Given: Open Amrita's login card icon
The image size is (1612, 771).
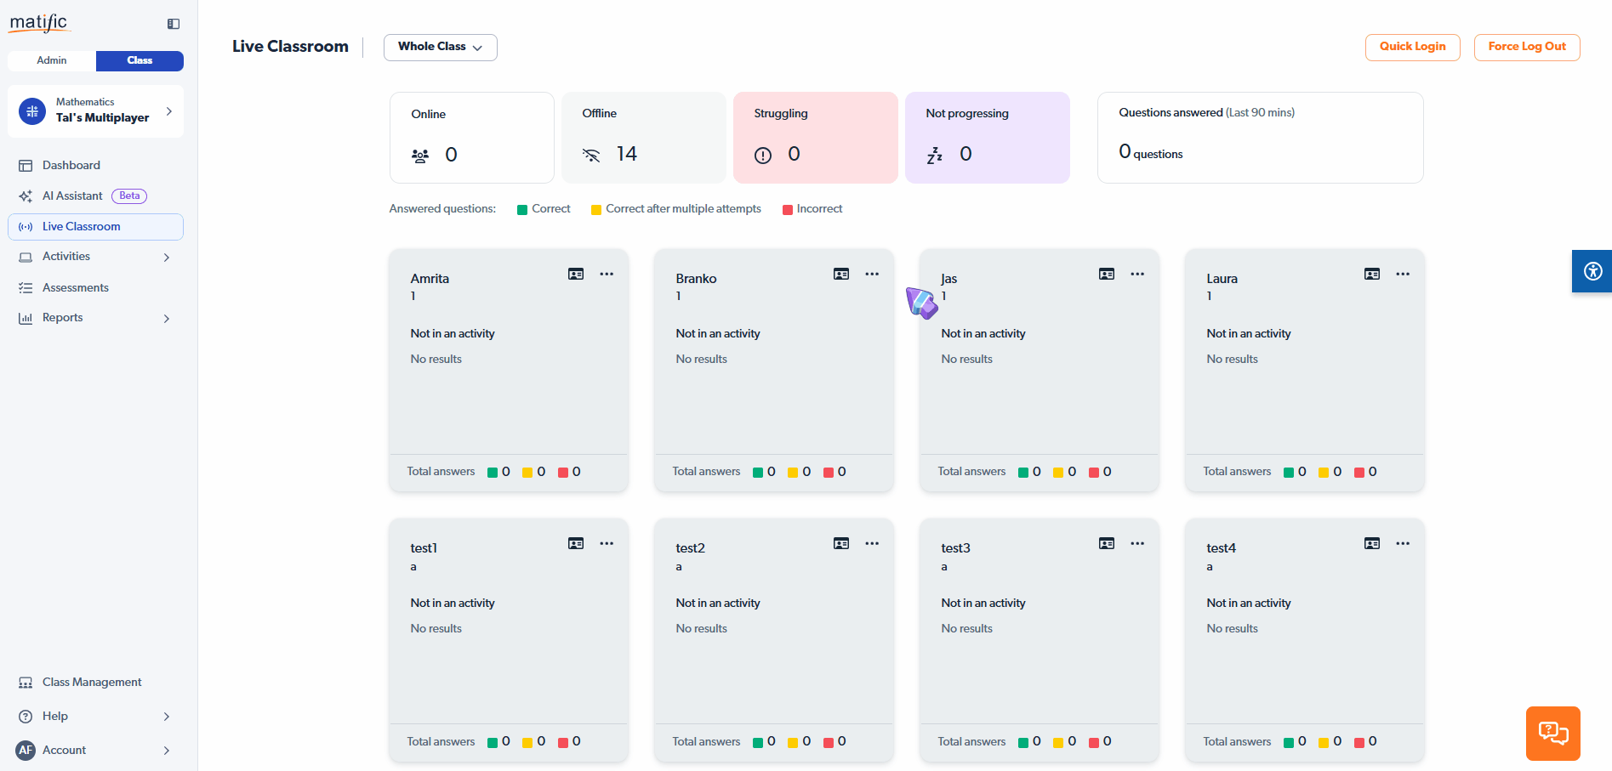Looking at the screenshot, I should click(x=576, y=274).
